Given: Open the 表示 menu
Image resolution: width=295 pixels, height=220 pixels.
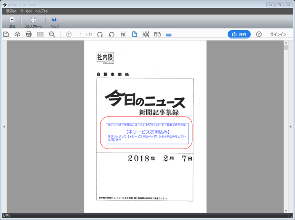Looking at the screenshot, I should click(11, 11).
